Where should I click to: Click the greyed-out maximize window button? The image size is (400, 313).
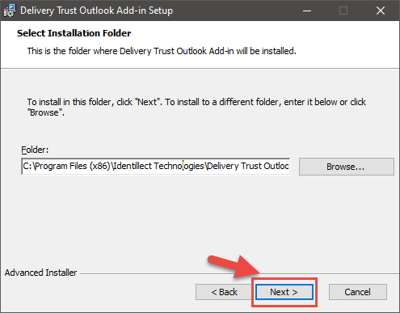click(343, 11)
